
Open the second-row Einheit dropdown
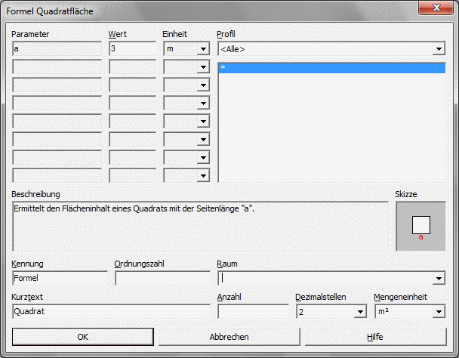pyautogui.click(x=203, y=67)
